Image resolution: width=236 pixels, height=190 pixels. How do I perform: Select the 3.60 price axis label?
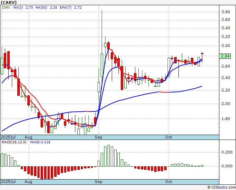pyautogui.click(x=226, y=19)
